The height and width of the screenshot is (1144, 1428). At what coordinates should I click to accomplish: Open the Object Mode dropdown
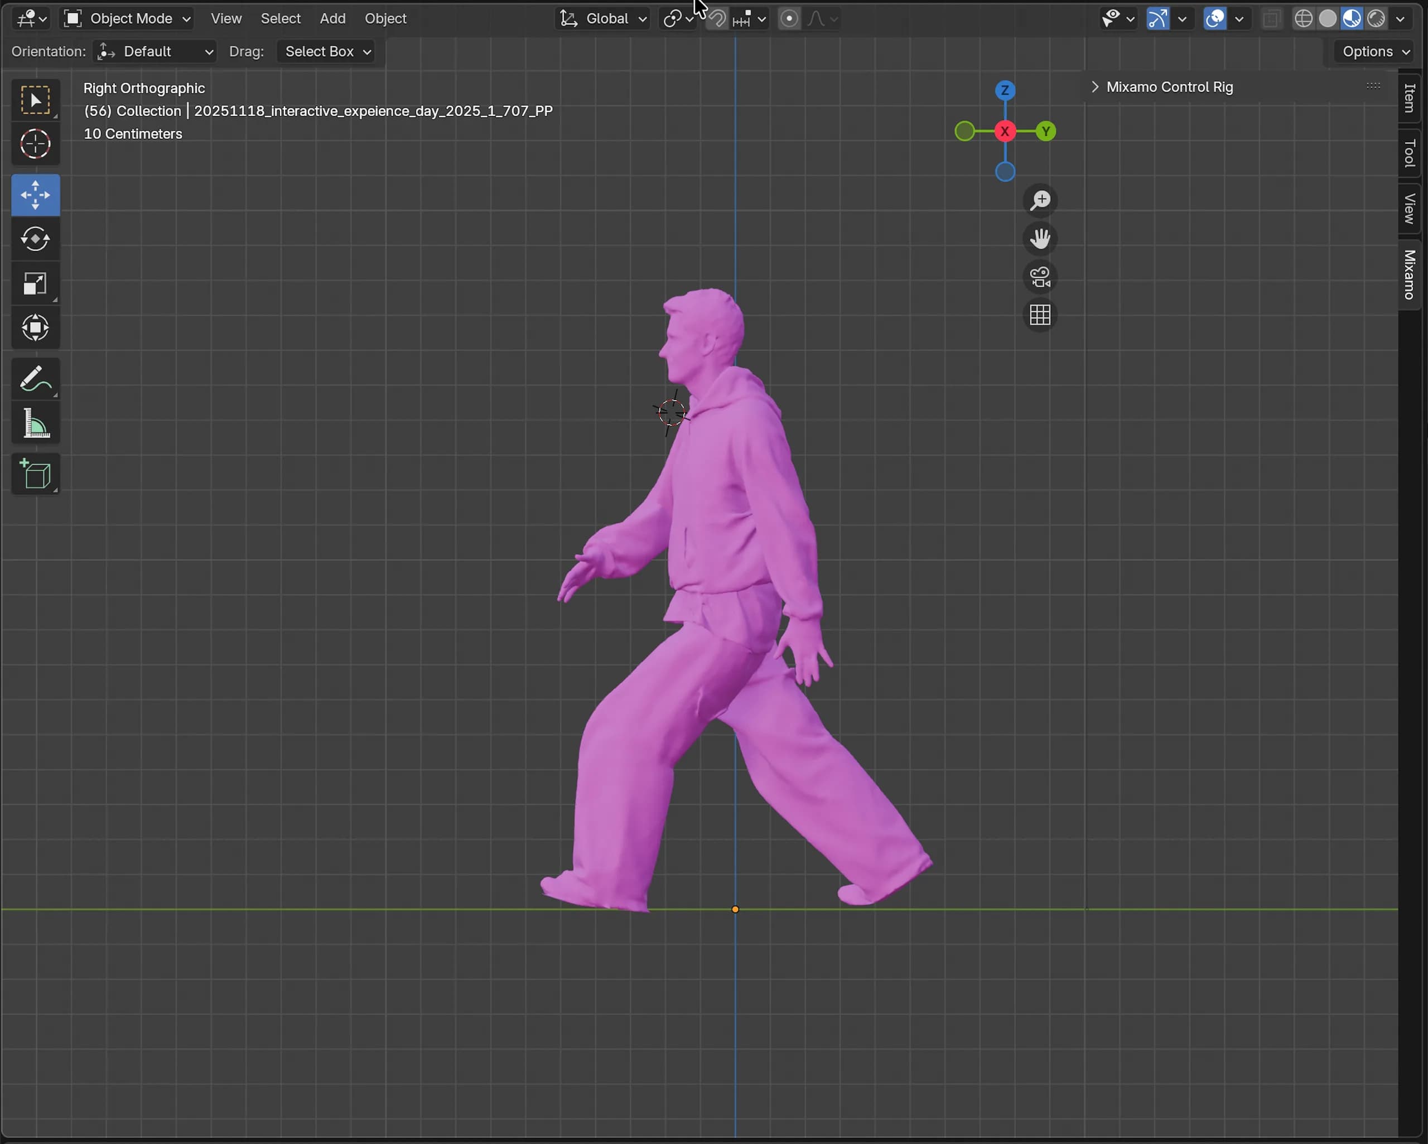(127, 18)
